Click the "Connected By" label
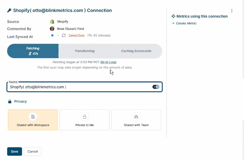244x160 pixels. click(x=19, y=29)
